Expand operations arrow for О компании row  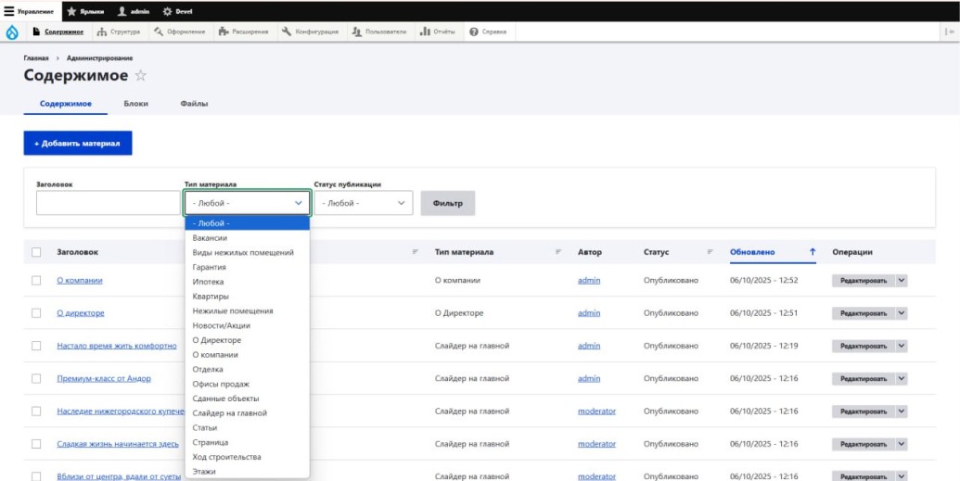pyautogui.click(x=902, y=280)
